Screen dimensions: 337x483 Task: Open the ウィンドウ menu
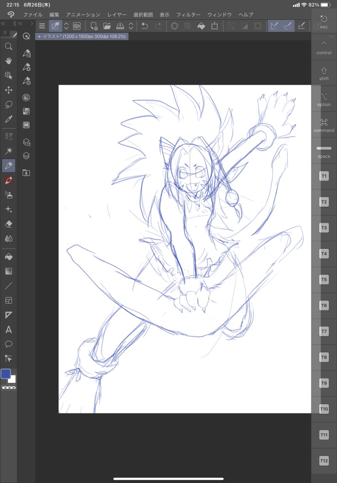pyautogui.click(x=219, y=14)
